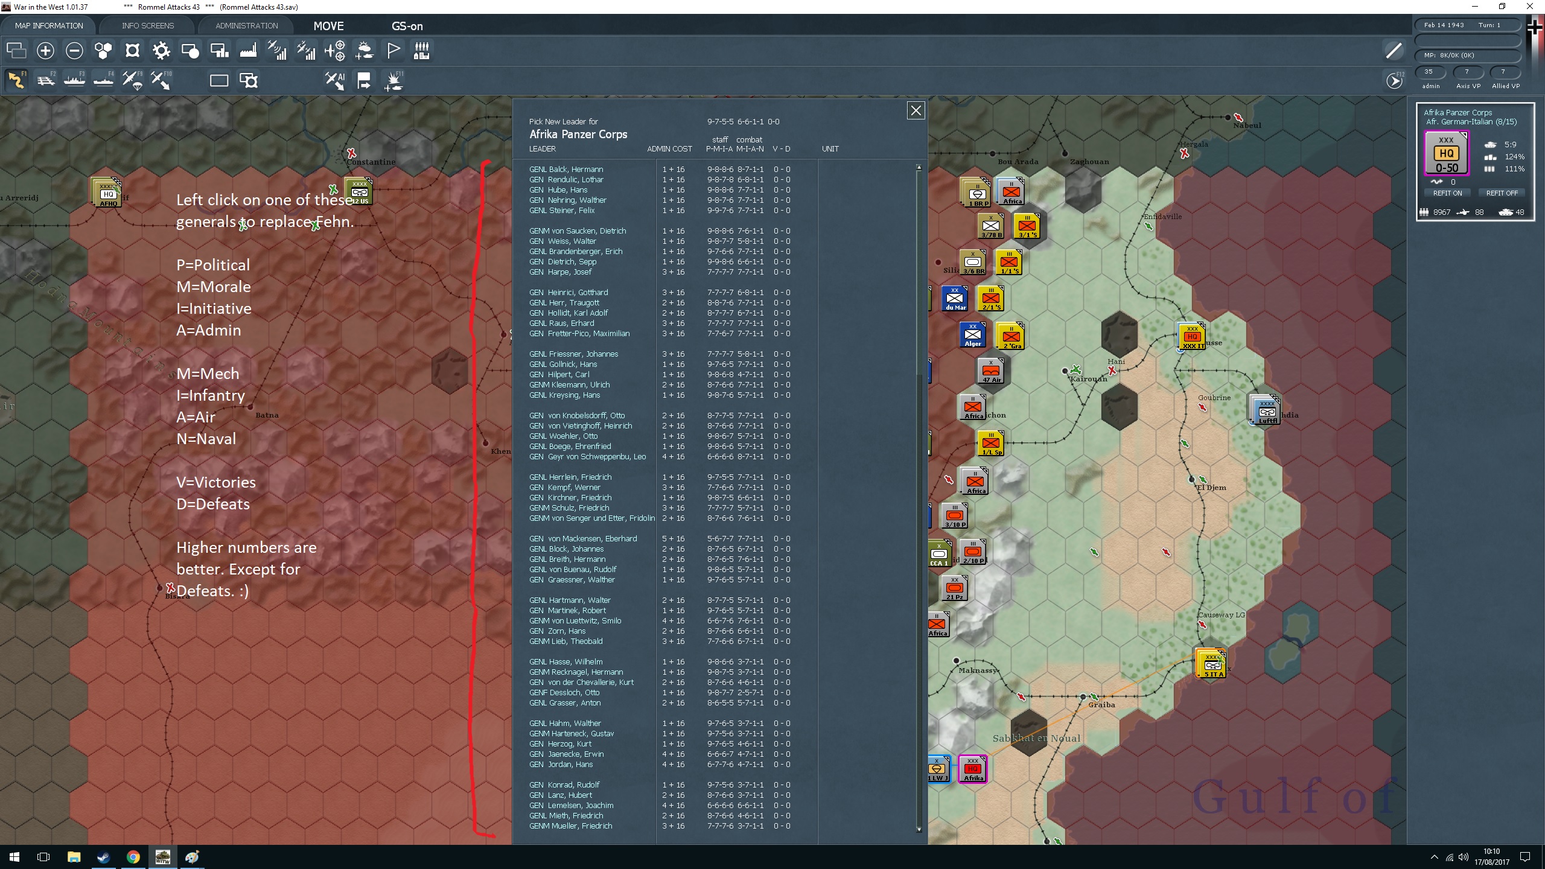Open the Administration tab
This screenshot has width=1545, height=869.
tap(247, 26)
